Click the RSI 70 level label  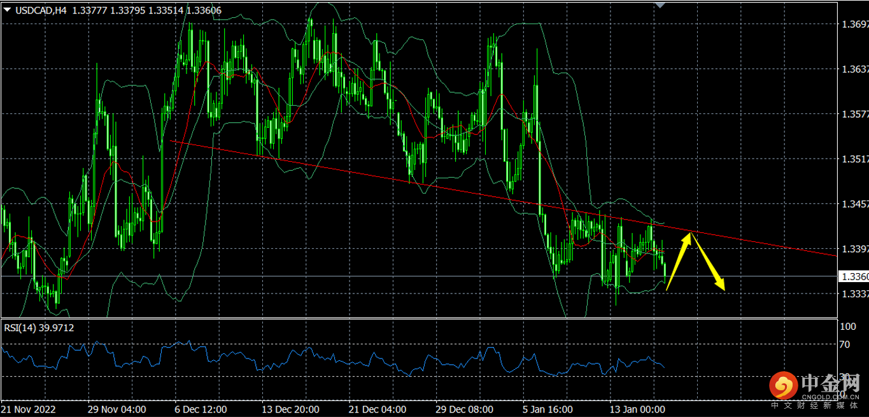click(844, 344)
